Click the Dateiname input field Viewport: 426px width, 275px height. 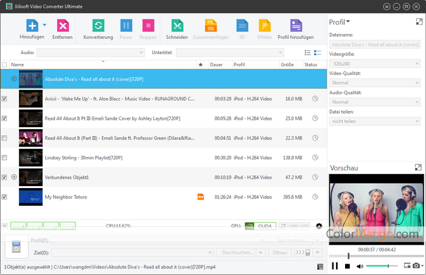point(375,44)
